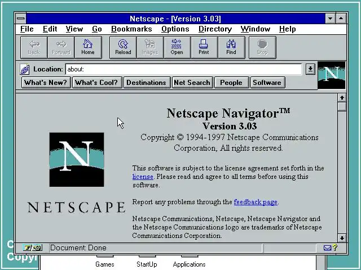
Task: Click the Netscape N throbber logo
Action: [x=331, y=75]
